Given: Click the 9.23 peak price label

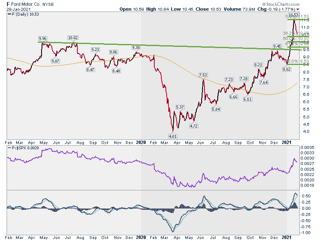Looking at the screenshot, I should click(95, 49).
